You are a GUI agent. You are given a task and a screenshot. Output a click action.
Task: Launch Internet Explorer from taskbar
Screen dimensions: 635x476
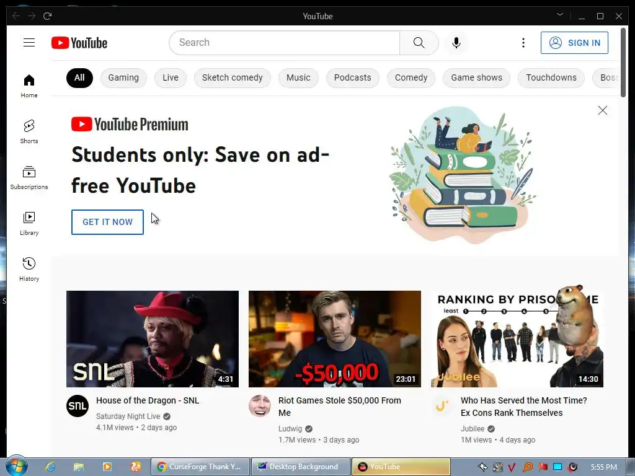coord(50,467)
